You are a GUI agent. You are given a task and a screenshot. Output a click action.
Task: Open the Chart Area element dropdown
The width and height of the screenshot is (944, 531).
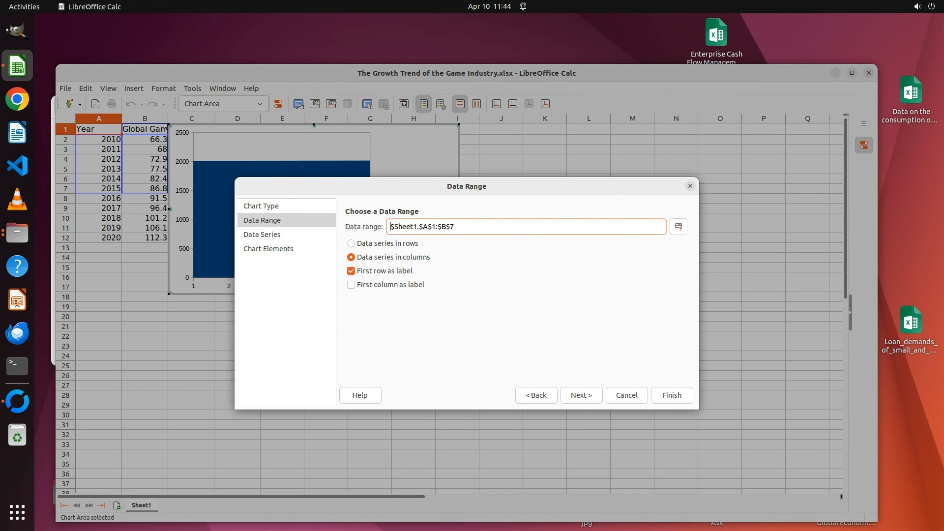(x=260, y=104)
